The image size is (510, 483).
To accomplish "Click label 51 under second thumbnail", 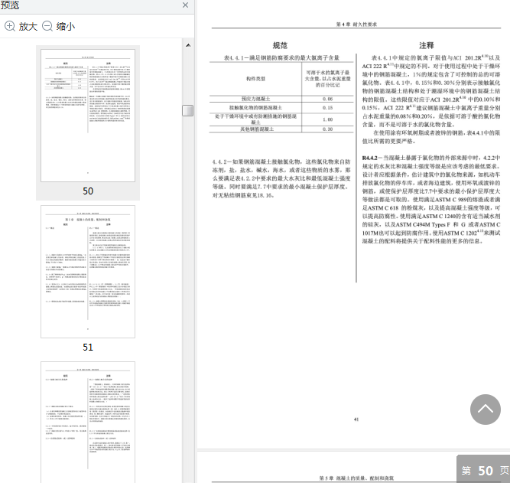I will point(88,347).
